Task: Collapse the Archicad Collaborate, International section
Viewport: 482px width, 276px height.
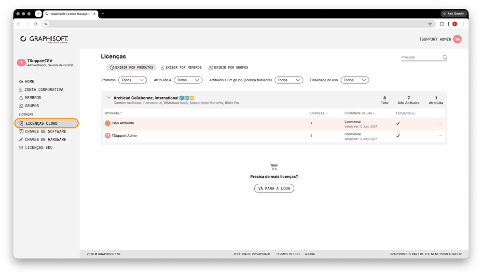Action: 109,98
